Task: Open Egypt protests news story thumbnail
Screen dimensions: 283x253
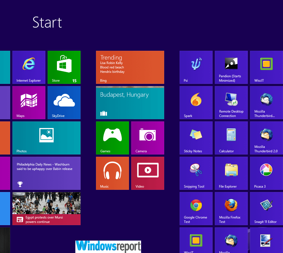Action: (x=46, y=209)
